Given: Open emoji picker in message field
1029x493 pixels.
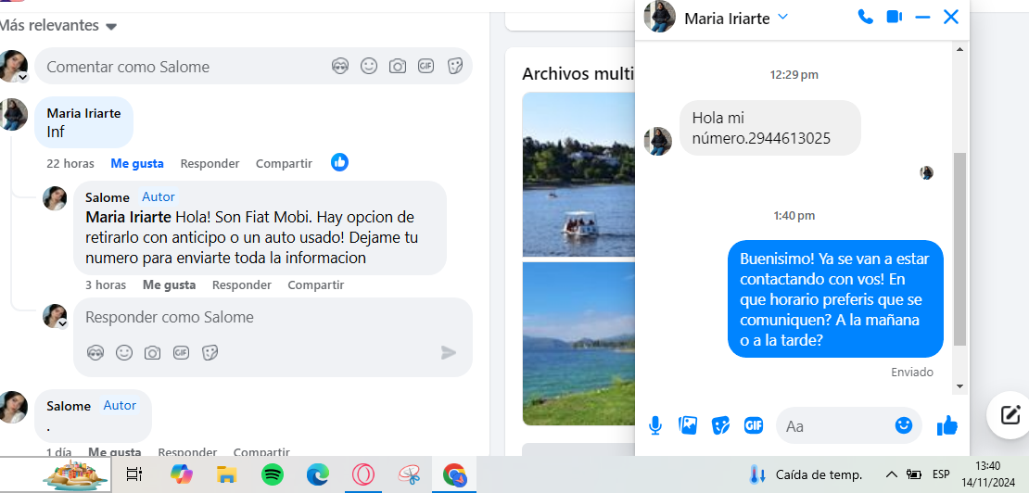Looking at the screenshot, I should coord(903,425).
